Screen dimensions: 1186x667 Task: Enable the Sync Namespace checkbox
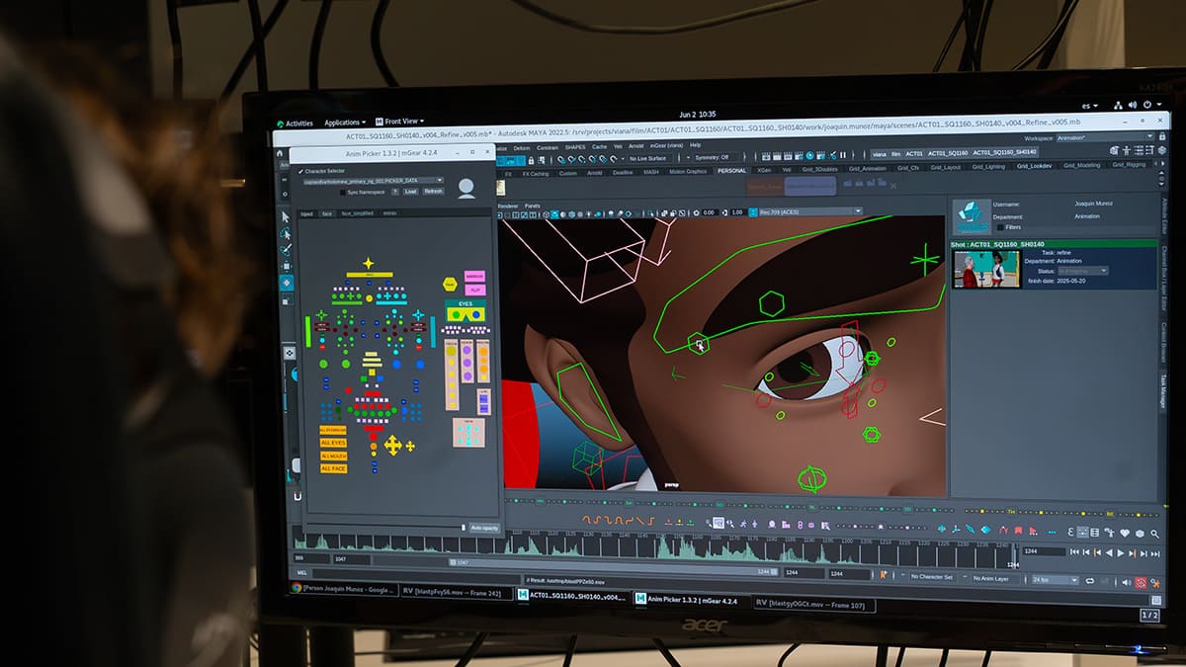pyautogui.click(x=343, y=192)
